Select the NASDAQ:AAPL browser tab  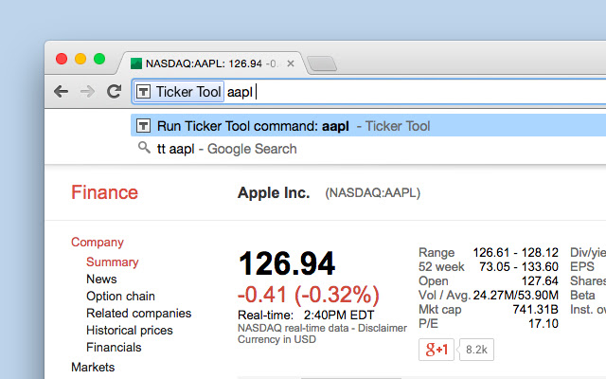212,63
